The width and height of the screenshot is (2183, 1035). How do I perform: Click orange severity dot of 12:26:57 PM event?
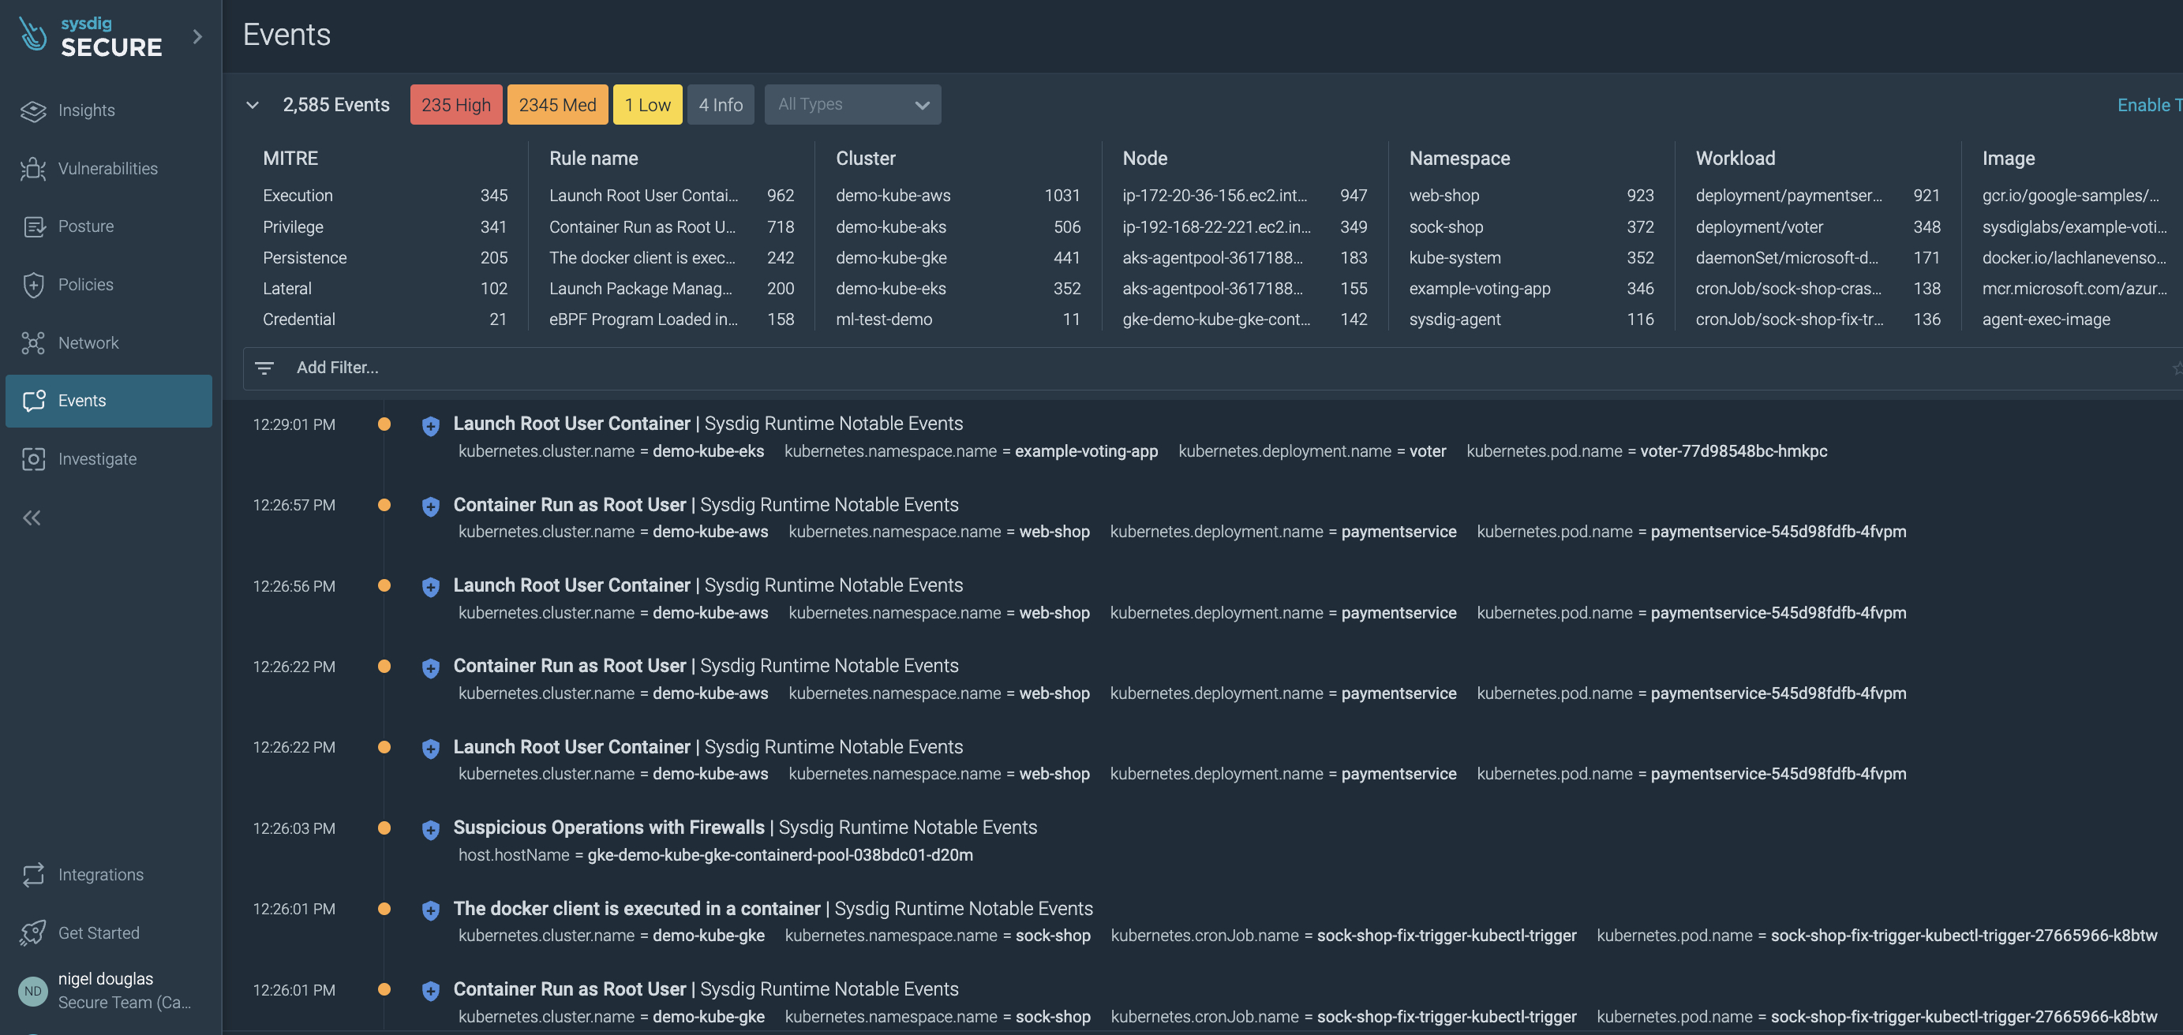point(384,505)
